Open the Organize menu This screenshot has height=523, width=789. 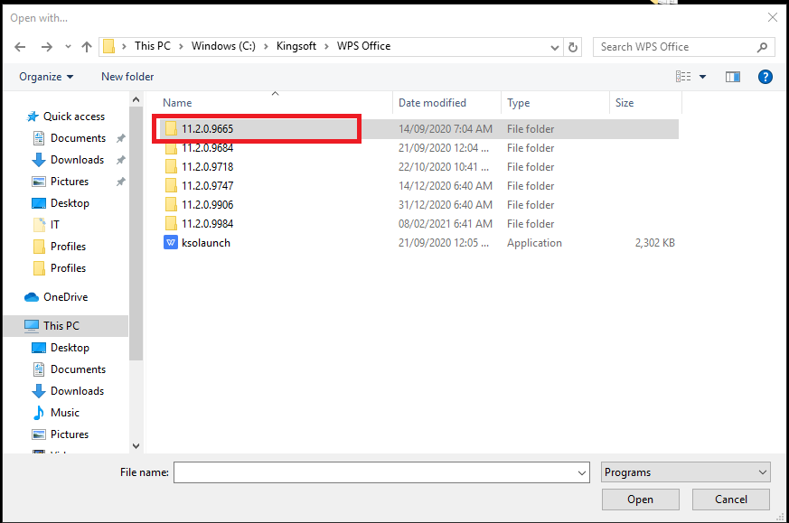[x=46, y=77]
